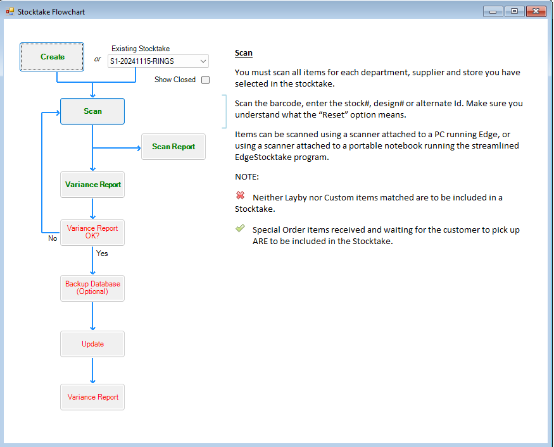Image resolution: width=554 pixels, height=447 pixels.
Task: Enable the Show Closed checkbox
Action: pyautogui.click(x=205, y=80)
